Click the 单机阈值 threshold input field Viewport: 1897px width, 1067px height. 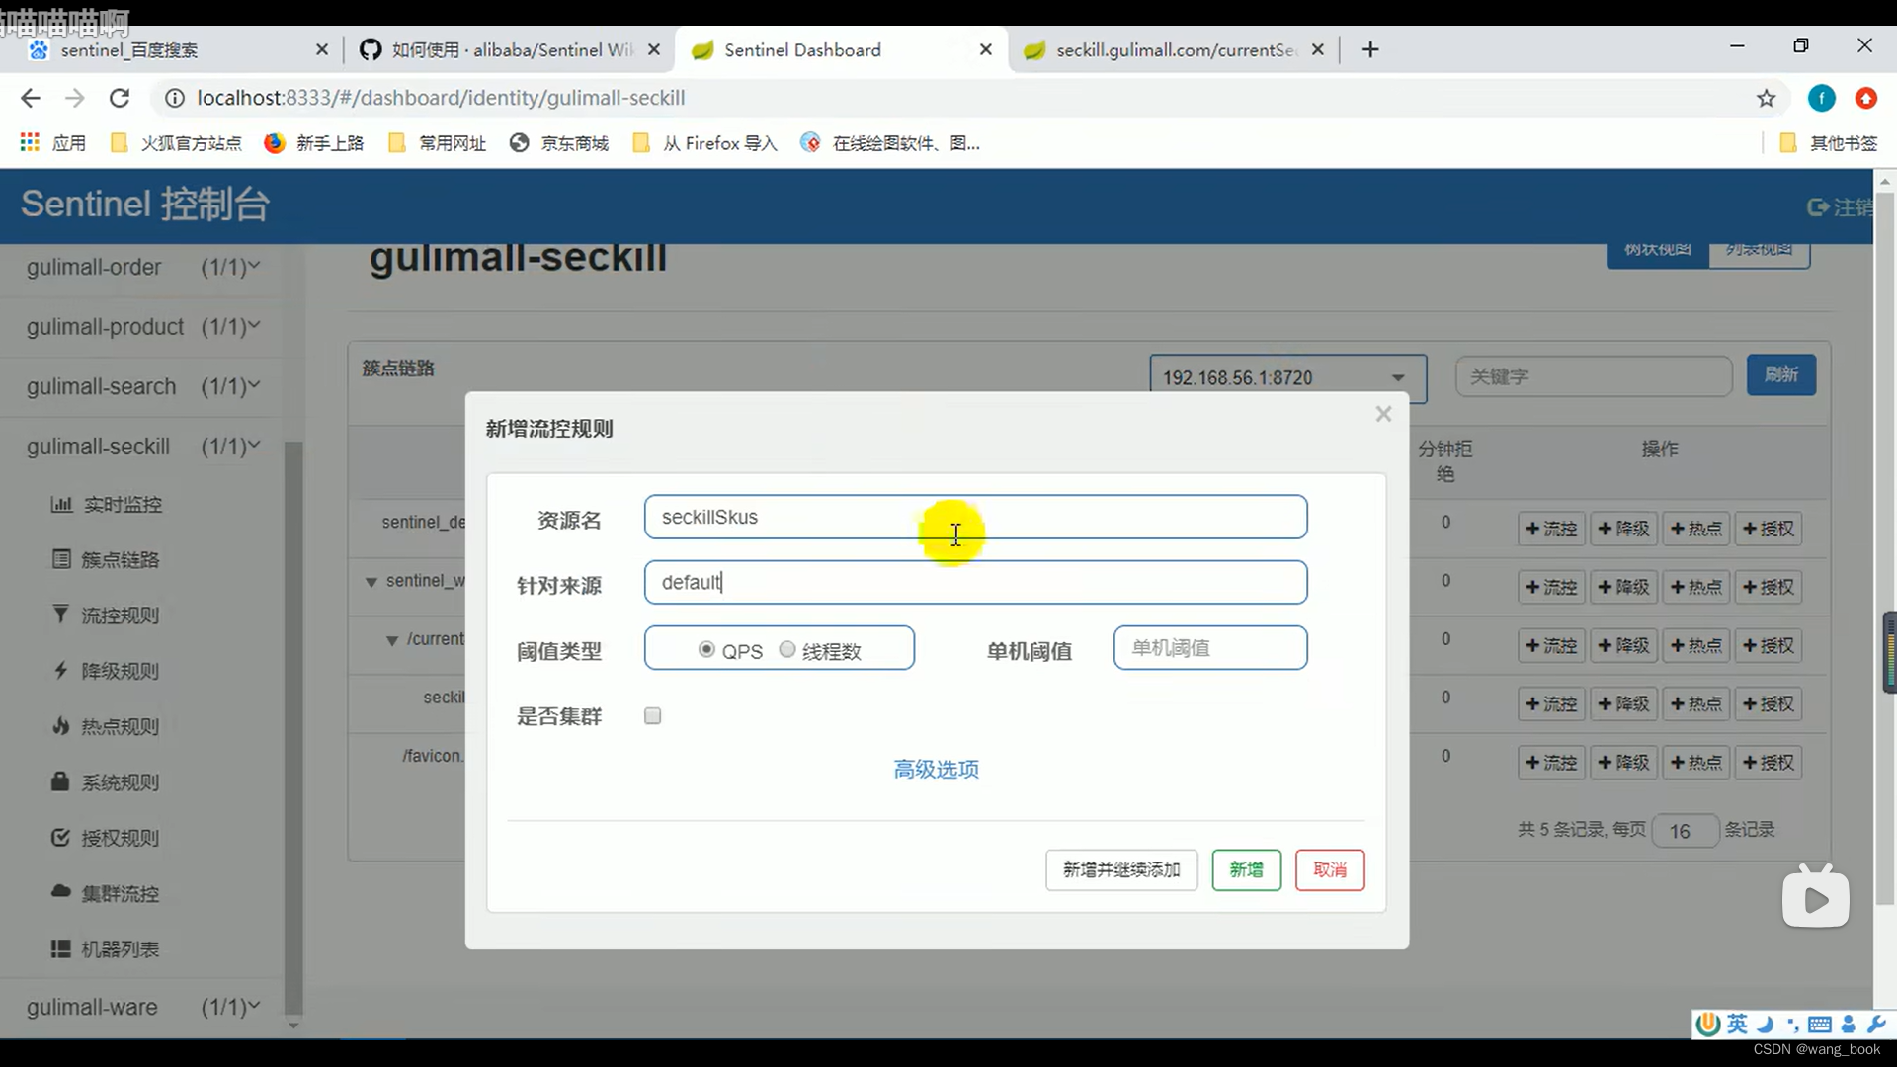coord(1209,647)
